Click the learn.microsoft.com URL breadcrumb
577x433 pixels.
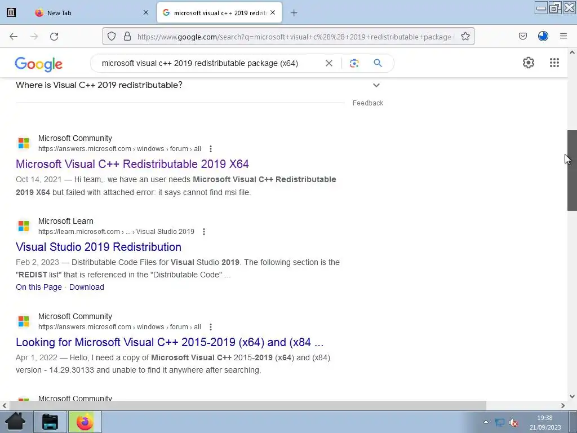pyautogui.click(x=116, y=232)
